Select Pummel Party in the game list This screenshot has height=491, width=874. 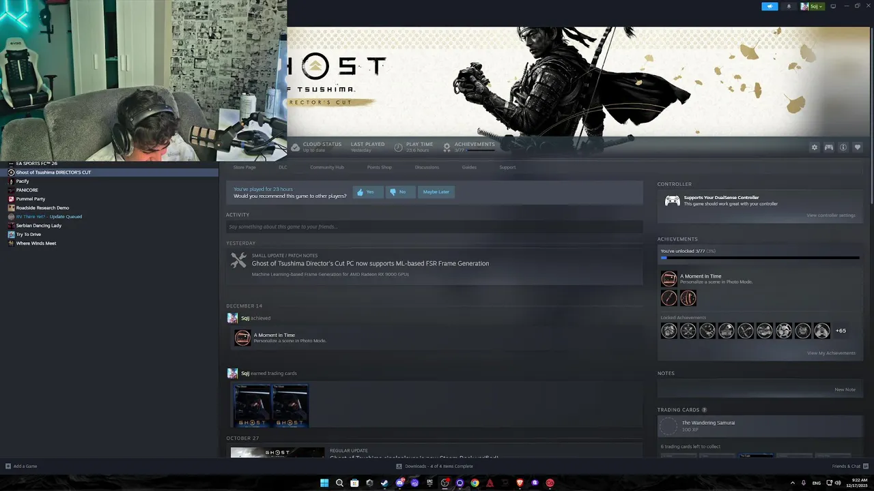pos(109,199)
